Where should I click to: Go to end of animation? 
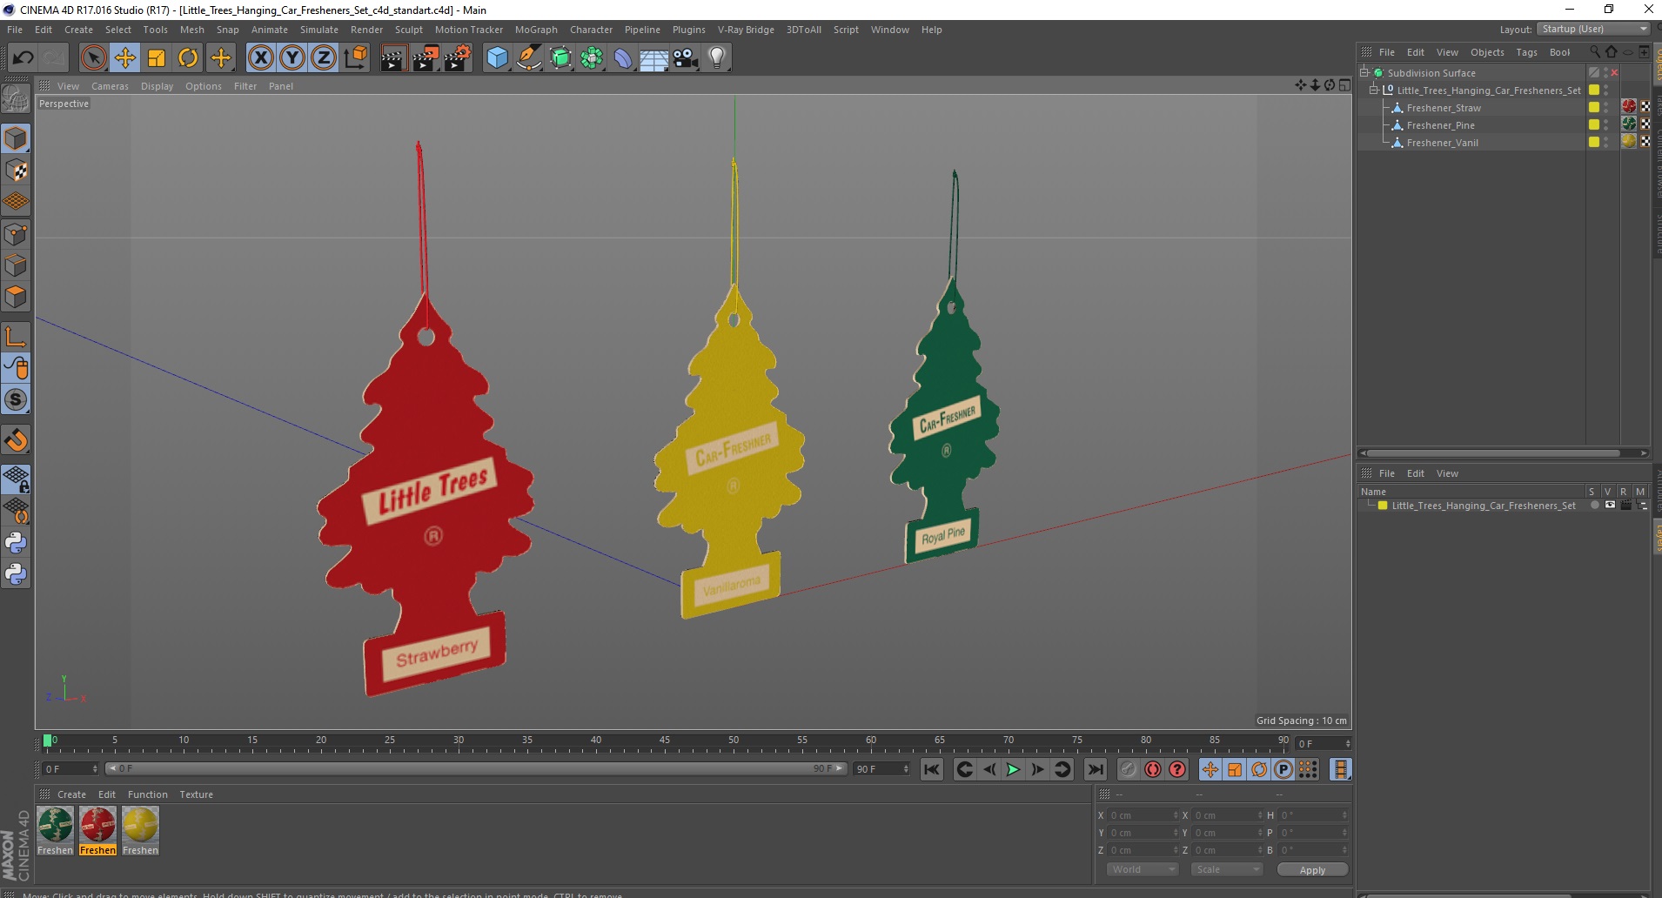coord(1096,769)
